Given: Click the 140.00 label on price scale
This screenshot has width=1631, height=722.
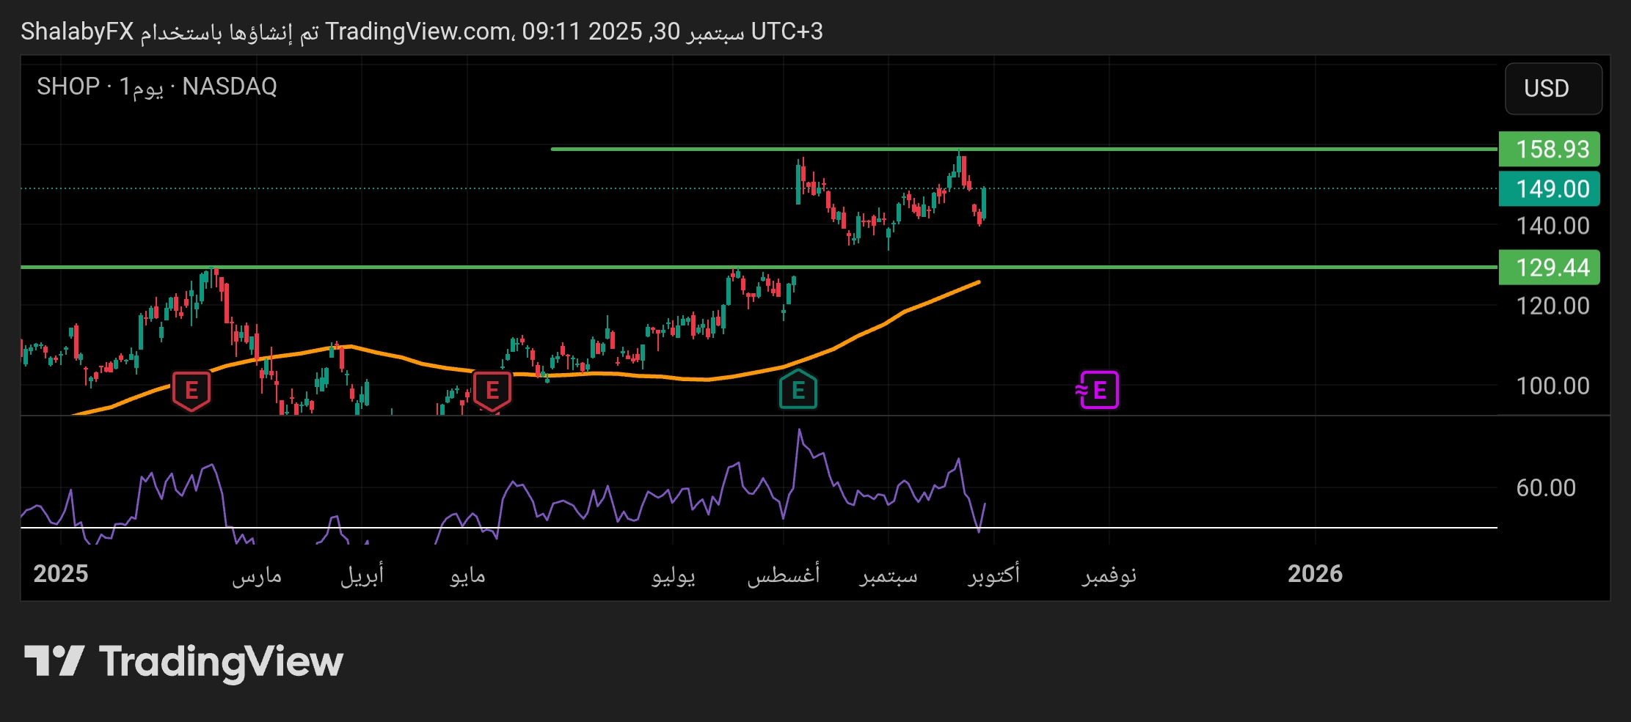Looking at the screenshot, I should coord(1552,226).
